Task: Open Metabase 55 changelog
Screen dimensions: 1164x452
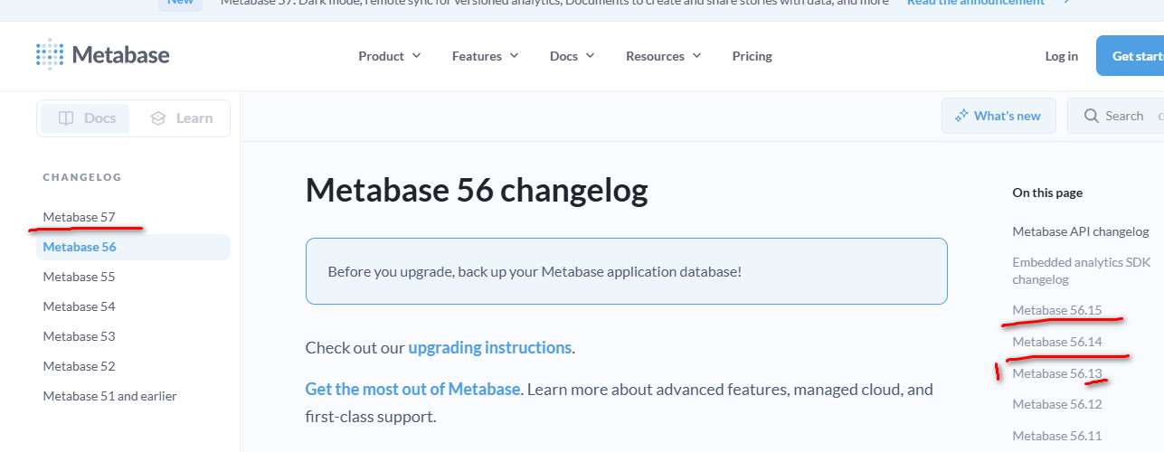Action: pos(79,277)
